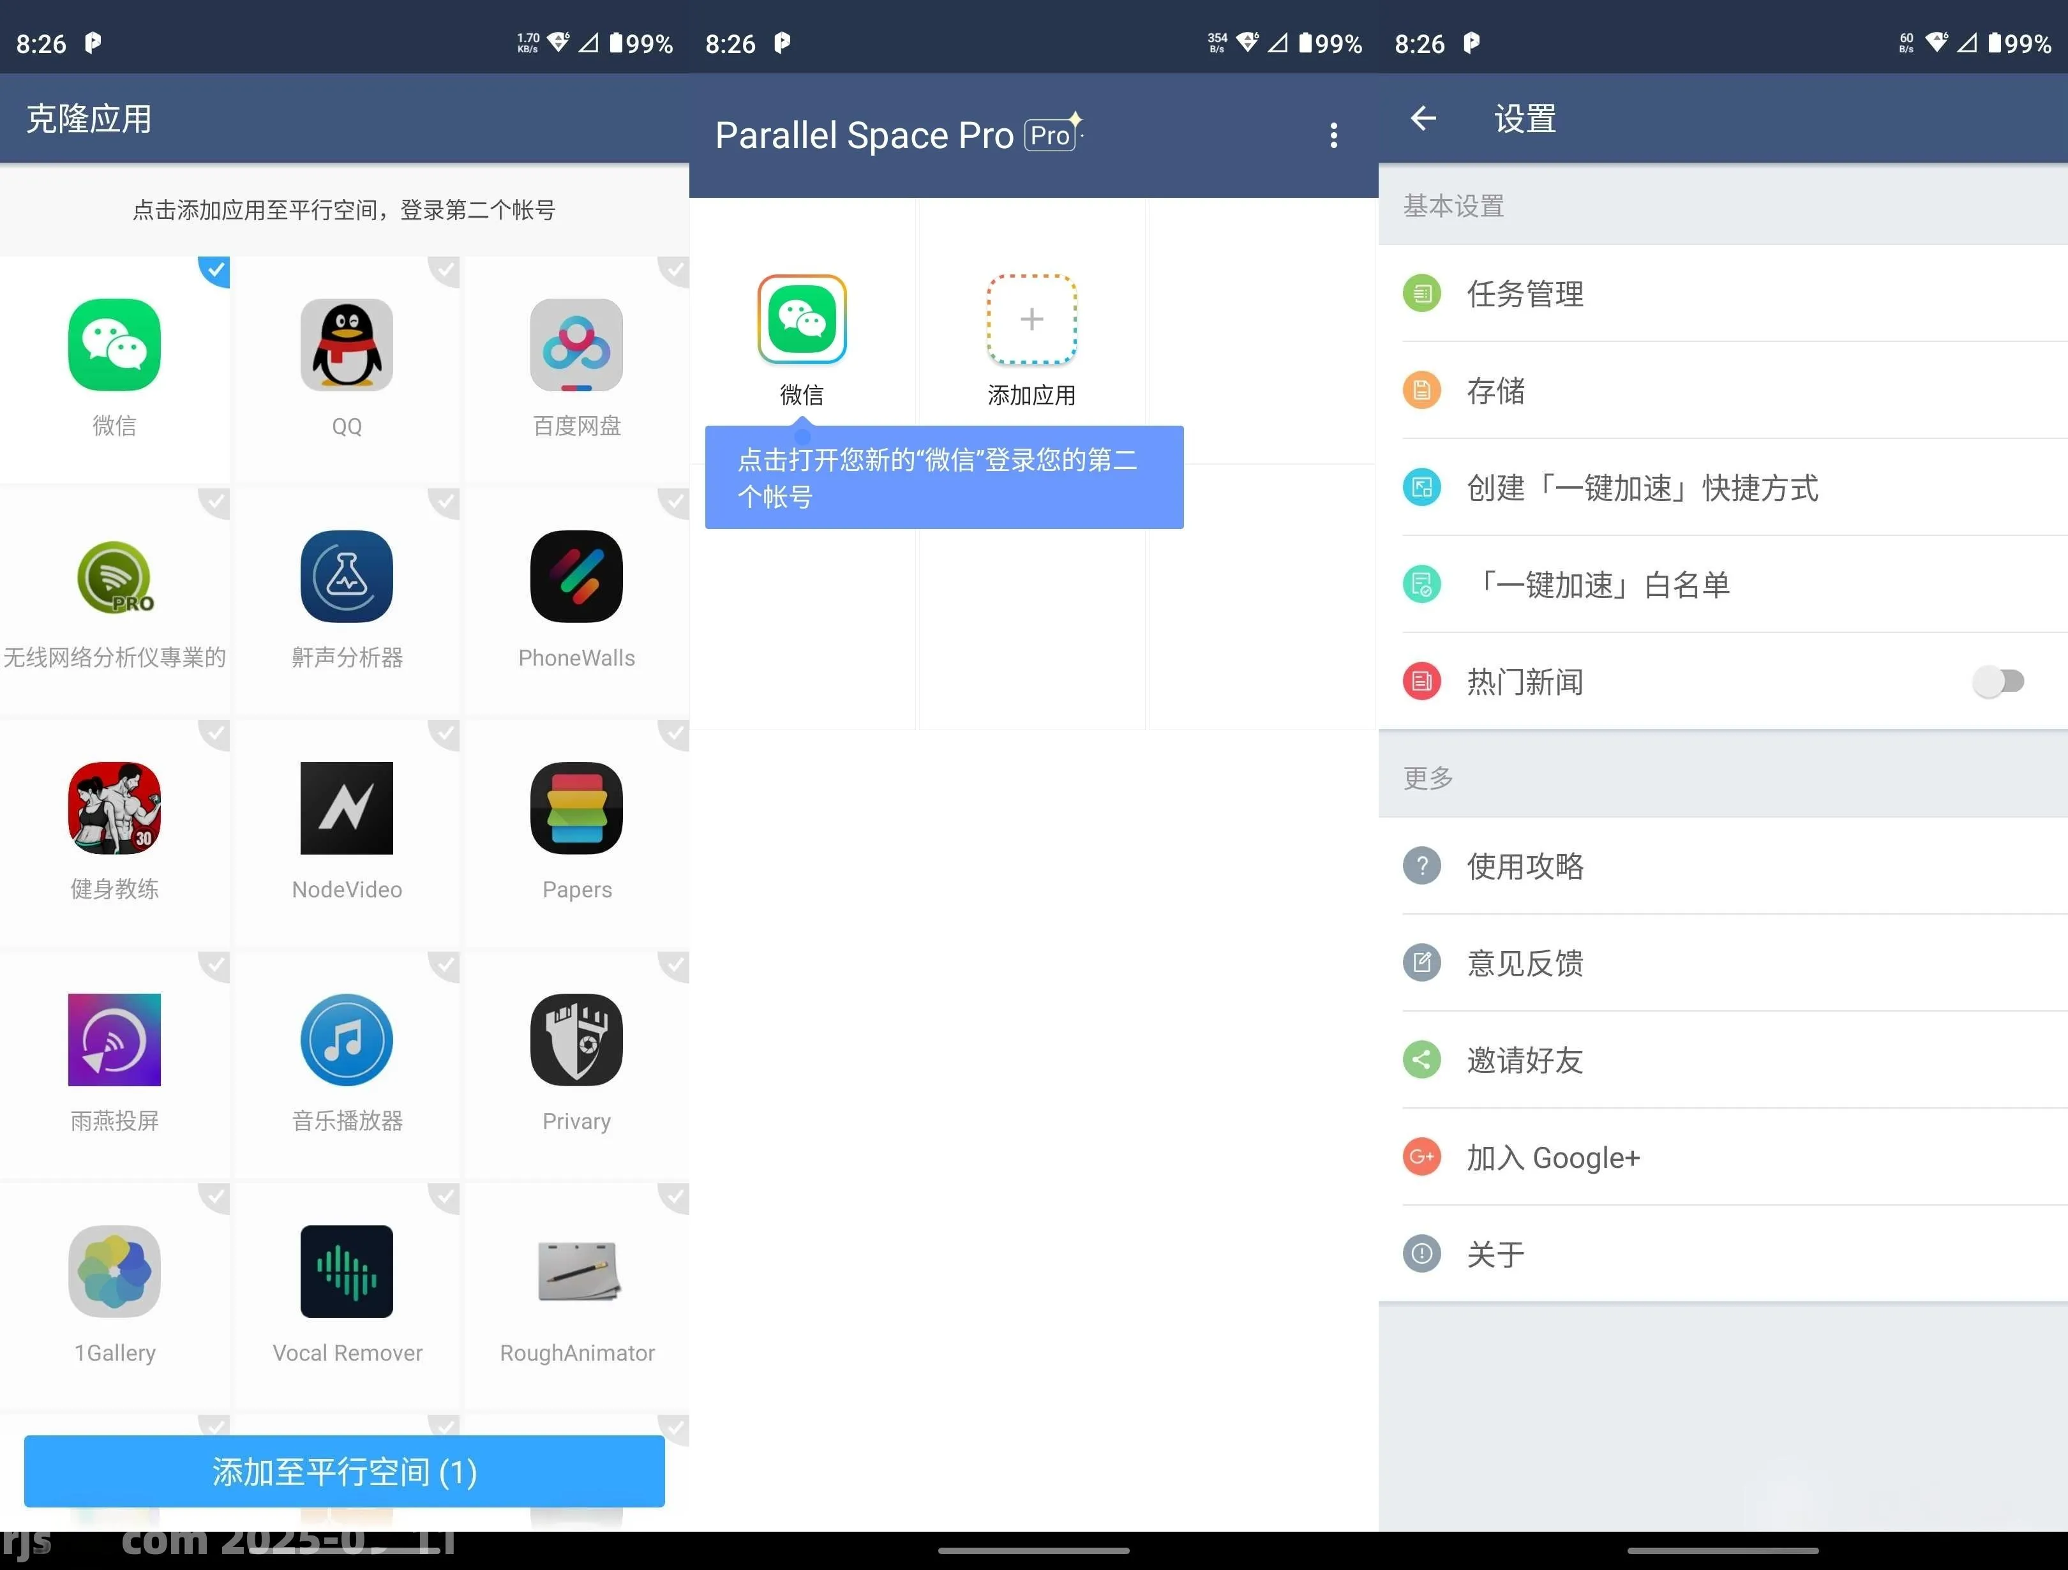The image size is (2068, 1570).
Task: Tap the "克隆应用" title text
Action: pyautogui.click(x=89, y=119)
